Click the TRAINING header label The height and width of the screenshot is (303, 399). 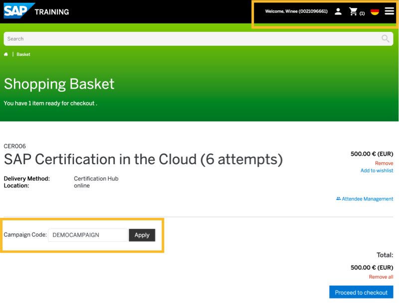(x=52, y=11)
